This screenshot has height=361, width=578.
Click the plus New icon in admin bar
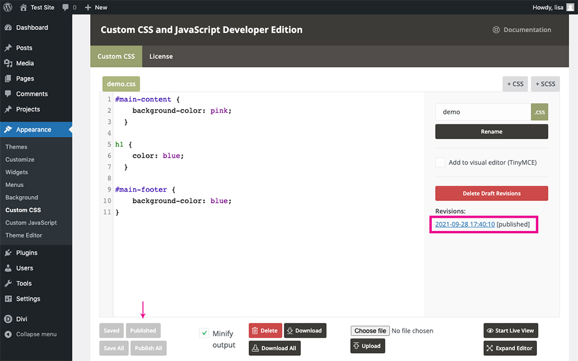(x=88, y=8)
